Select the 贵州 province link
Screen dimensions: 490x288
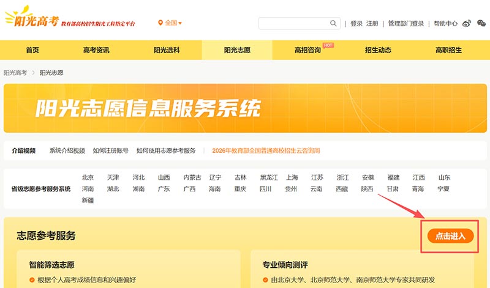[x=291, y=189]
